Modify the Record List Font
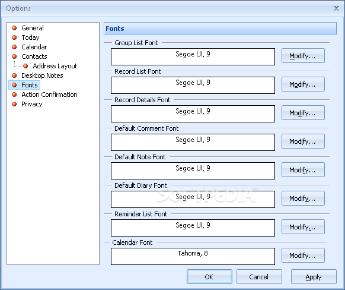The width and height of the screenshot is (345, 290). 303,84
